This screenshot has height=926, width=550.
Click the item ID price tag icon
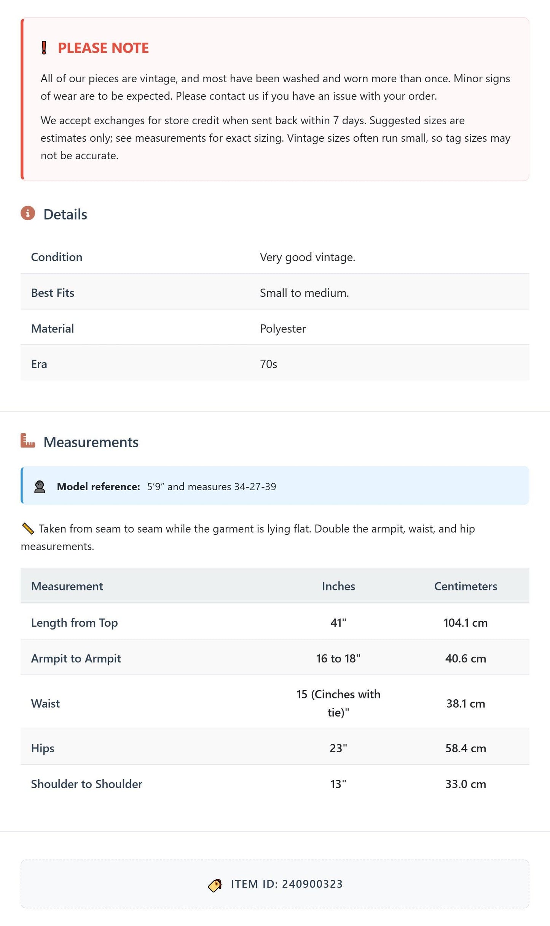215,885
